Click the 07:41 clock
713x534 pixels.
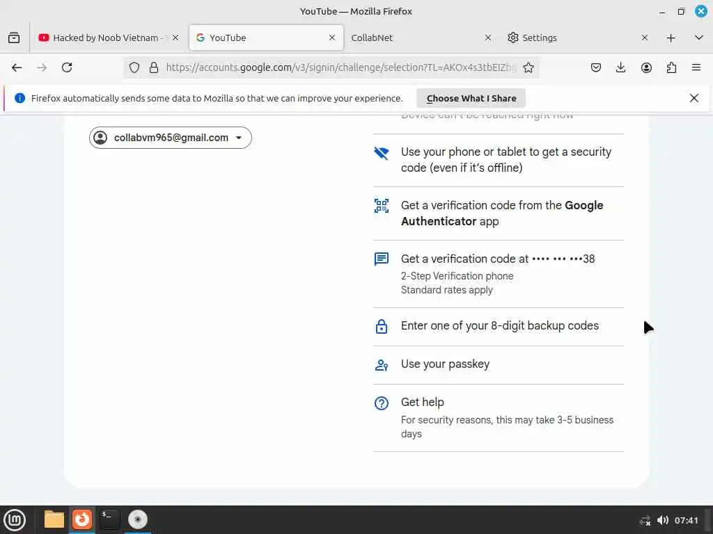click(686, 520)
